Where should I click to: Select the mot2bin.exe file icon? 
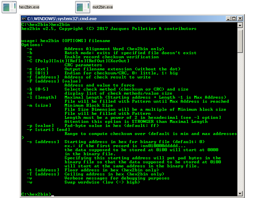[83, 7]
